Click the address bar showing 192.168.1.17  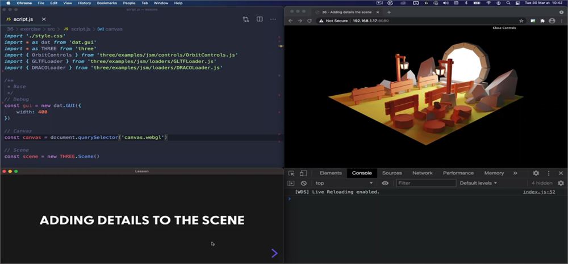click(370, 20)
